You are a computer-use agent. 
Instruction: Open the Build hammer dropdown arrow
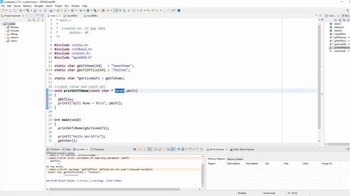[x=31, y=10]
